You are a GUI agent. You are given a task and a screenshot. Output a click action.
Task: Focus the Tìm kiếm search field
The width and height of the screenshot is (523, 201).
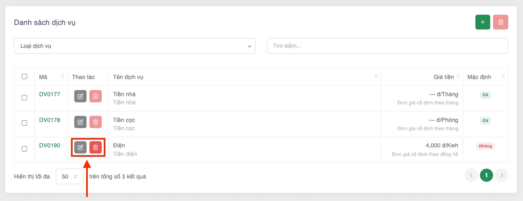pyautogui.click(x=387, y=46)
